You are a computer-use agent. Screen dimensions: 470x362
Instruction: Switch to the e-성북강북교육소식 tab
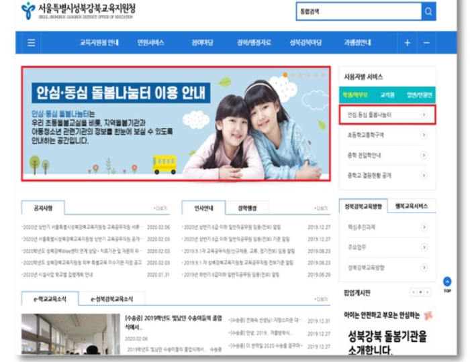(112, 299)
